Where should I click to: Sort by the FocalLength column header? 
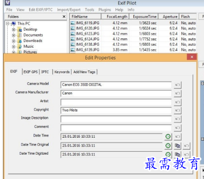(x=115, y=17)
